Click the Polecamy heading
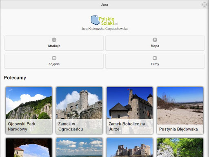Screen dimensions: 209x157 click(15, 77)
